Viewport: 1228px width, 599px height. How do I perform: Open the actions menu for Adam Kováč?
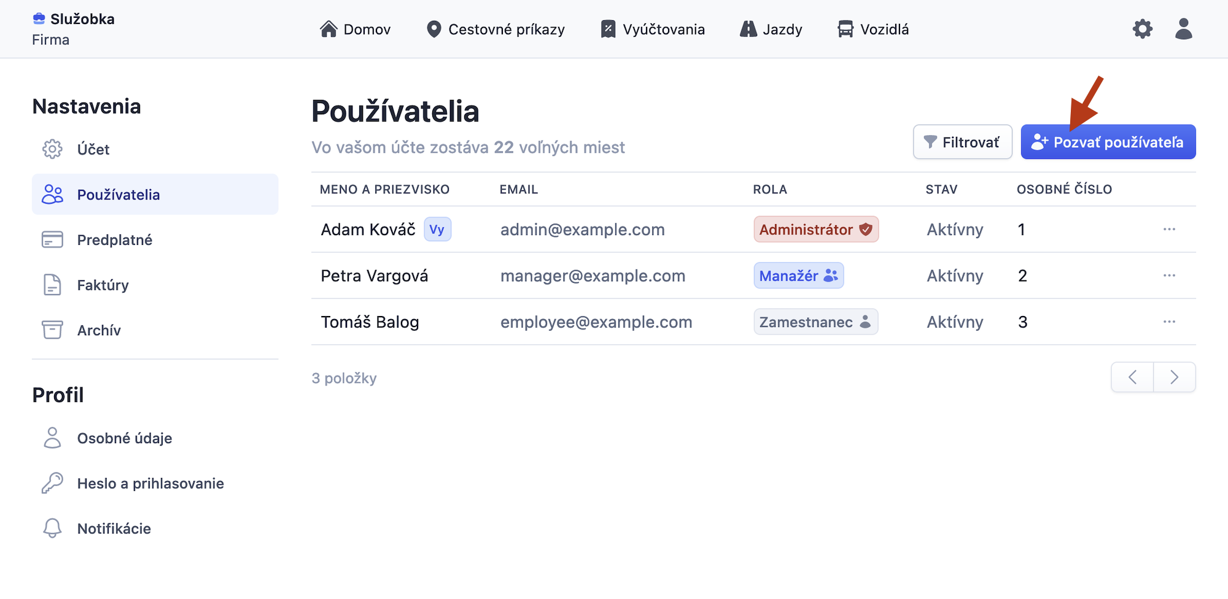1169,229
